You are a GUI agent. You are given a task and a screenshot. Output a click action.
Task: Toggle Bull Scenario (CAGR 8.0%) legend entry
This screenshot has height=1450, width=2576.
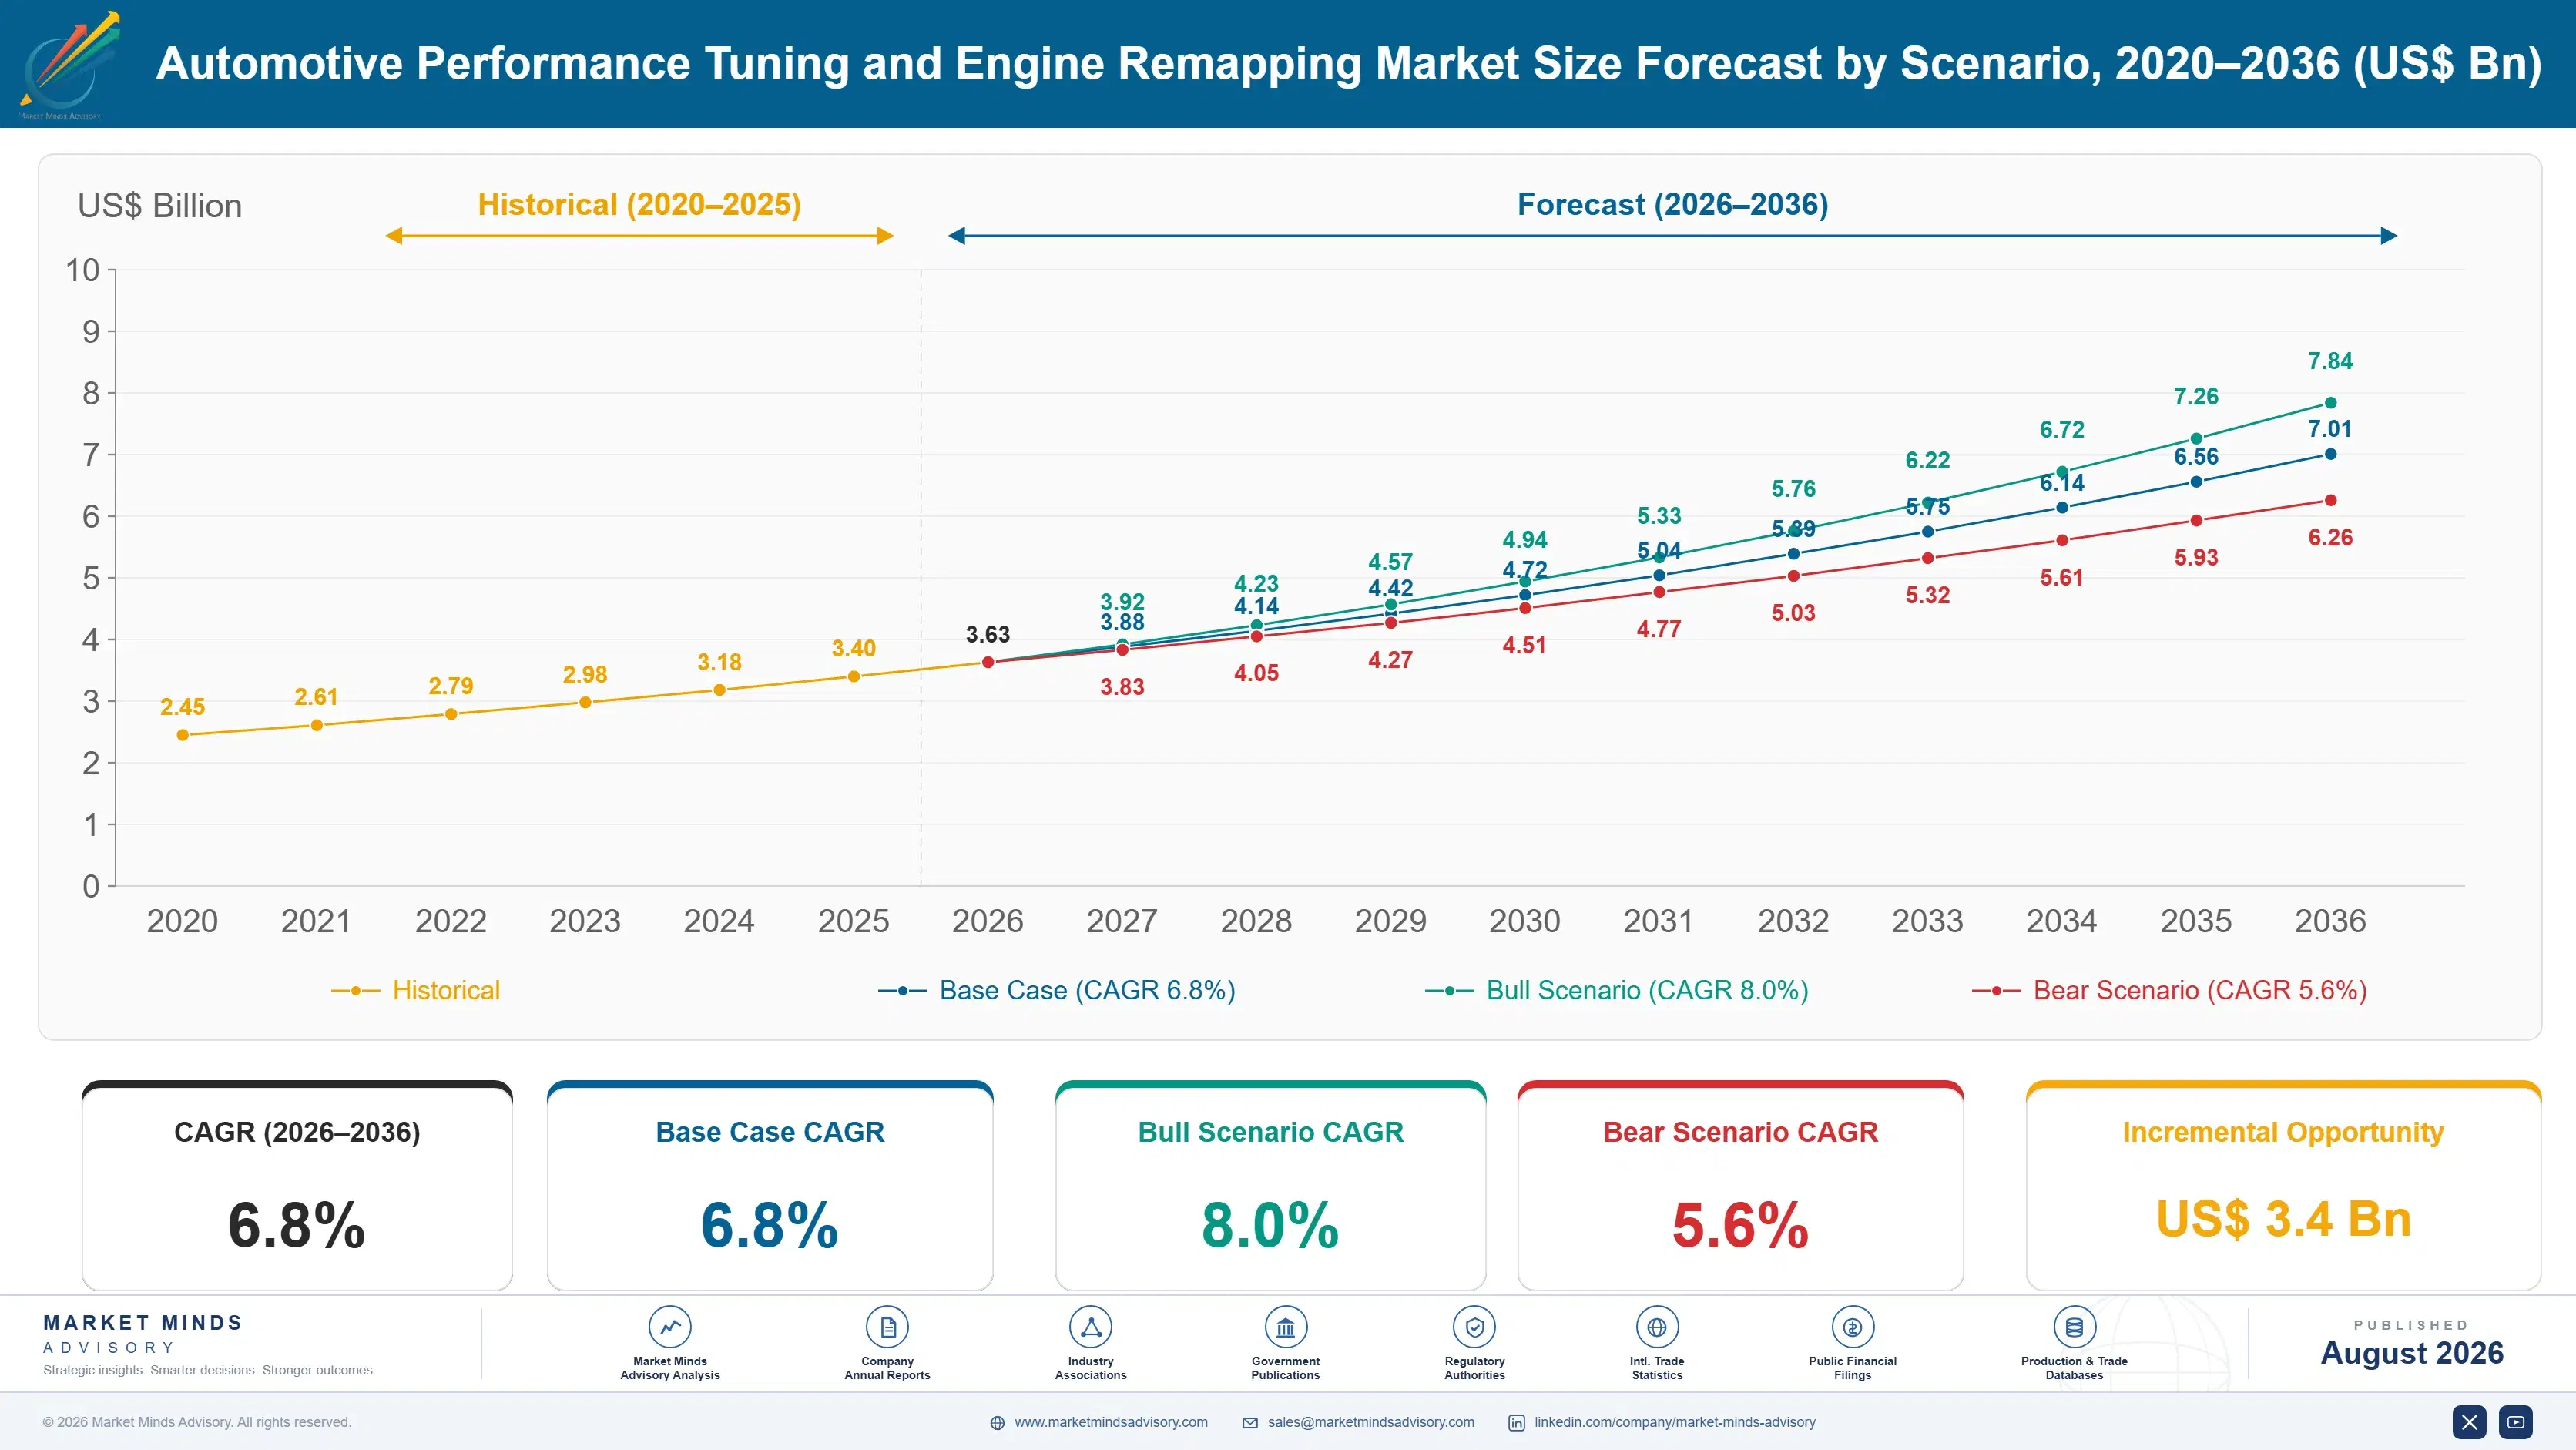1617,990
